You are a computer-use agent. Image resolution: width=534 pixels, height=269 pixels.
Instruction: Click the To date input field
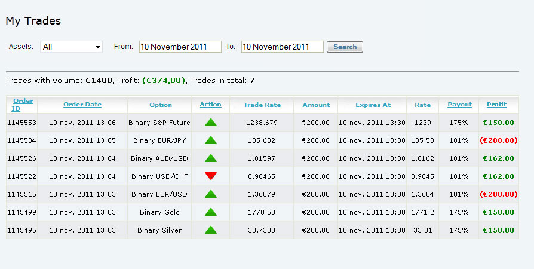282,47
